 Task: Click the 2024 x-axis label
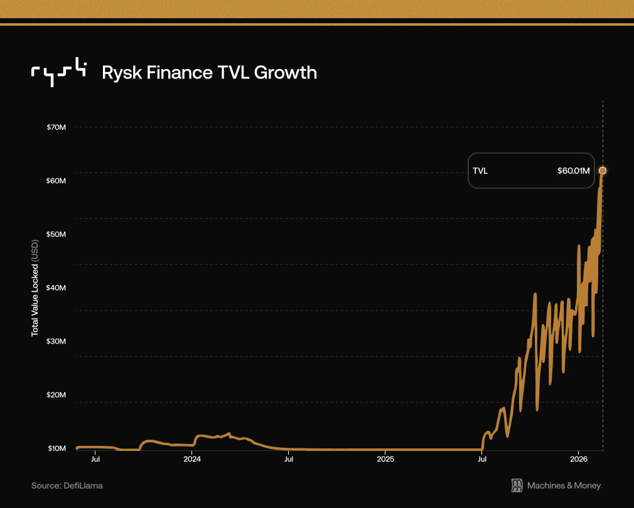pos(192,459)
